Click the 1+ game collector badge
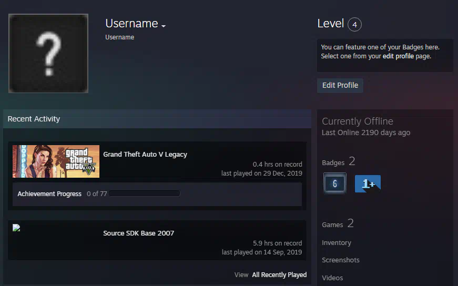 [x=368, y=184]
